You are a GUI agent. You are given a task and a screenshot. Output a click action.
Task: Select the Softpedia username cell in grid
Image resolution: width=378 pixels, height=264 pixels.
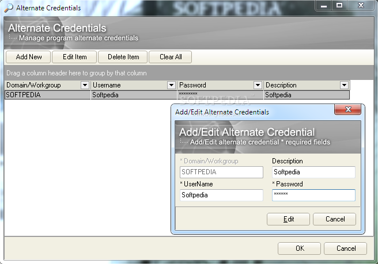[x=134, y=95]
